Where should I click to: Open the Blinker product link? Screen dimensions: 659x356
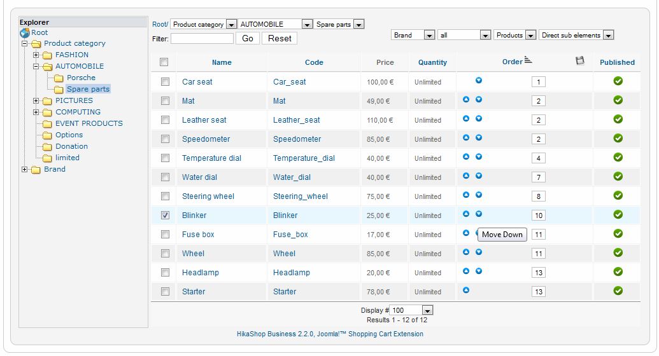pyautogui.click(x=194, y=216)
